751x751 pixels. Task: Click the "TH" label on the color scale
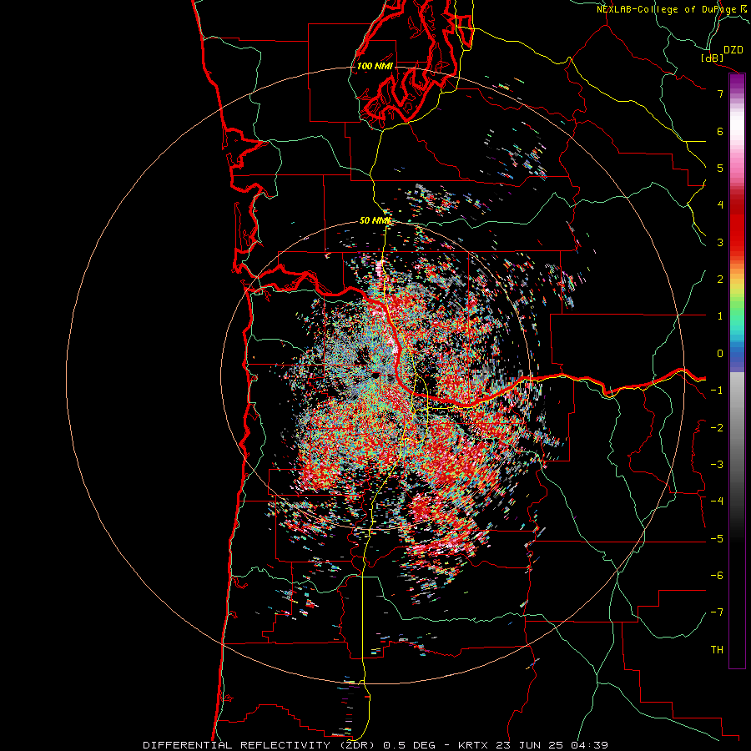[717, 650]
